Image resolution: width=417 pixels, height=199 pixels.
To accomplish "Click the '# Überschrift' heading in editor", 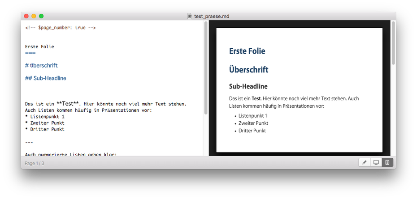I will tap(41, 65).
